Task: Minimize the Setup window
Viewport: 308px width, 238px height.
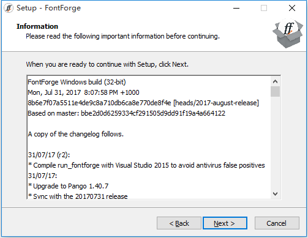Action: (x=236, y=8)
